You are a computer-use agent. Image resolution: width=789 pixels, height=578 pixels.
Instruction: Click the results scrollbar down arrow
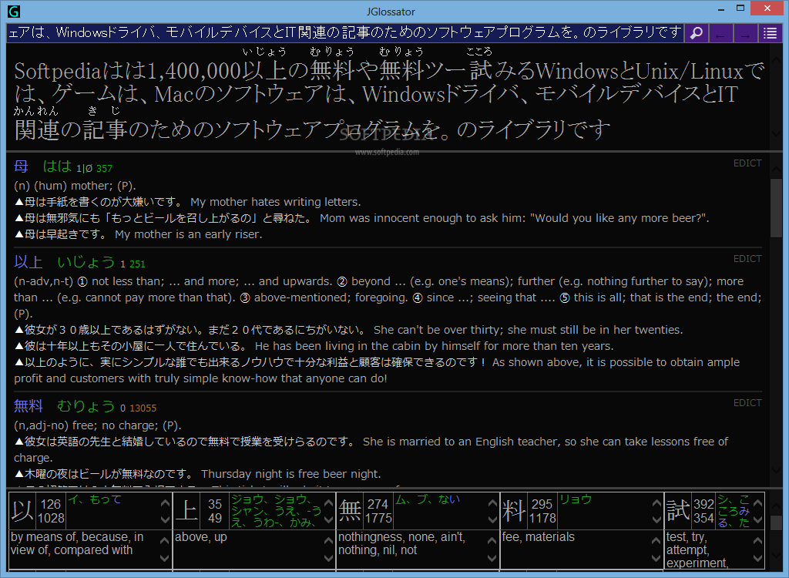tap(776, 469)
